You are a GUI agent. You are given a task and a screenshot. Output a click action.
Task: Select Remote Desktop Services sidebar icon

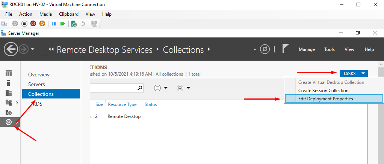point(9,122)
